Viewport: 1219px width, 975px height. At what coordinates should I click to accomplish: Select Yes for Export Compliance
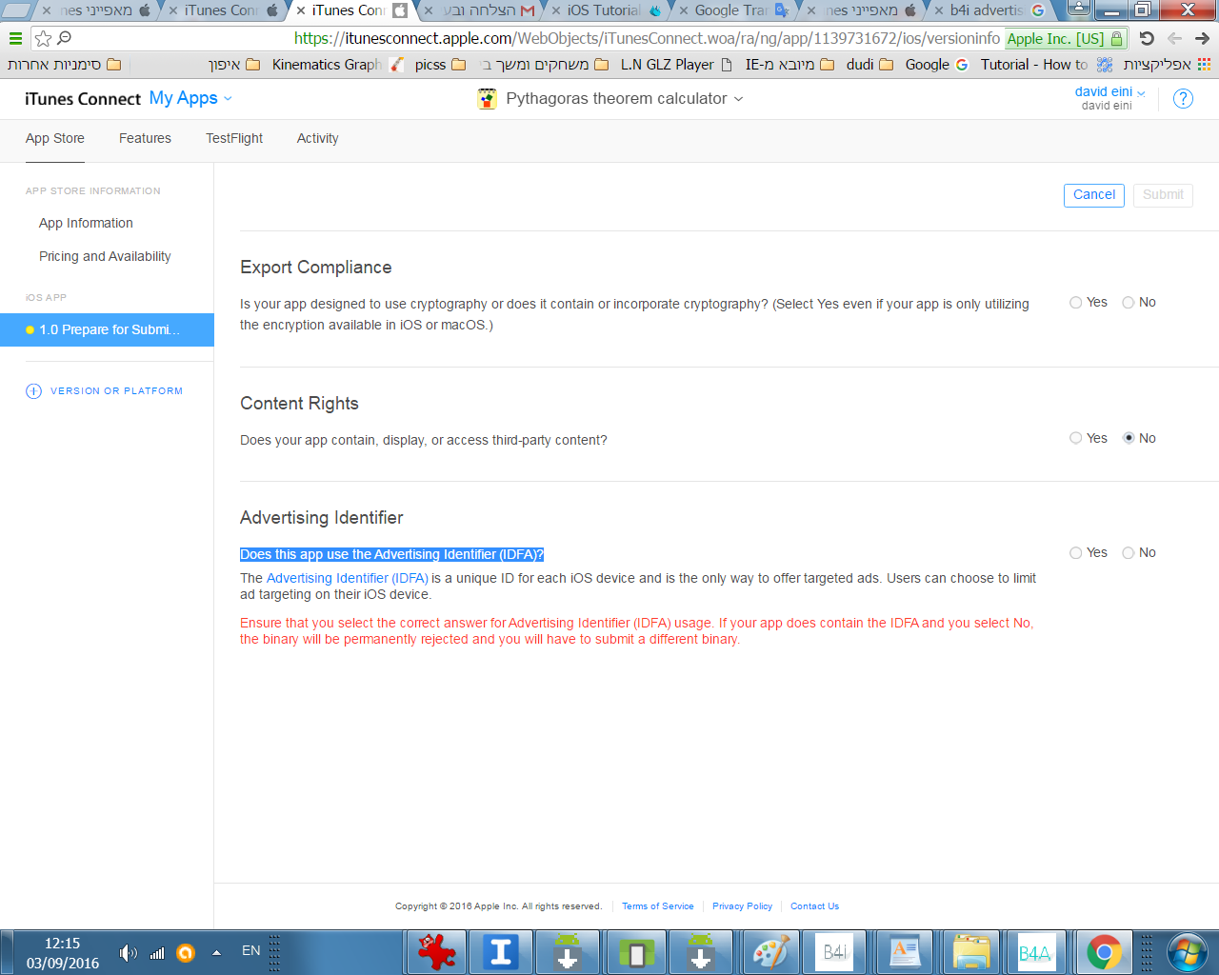(1076, 303)
